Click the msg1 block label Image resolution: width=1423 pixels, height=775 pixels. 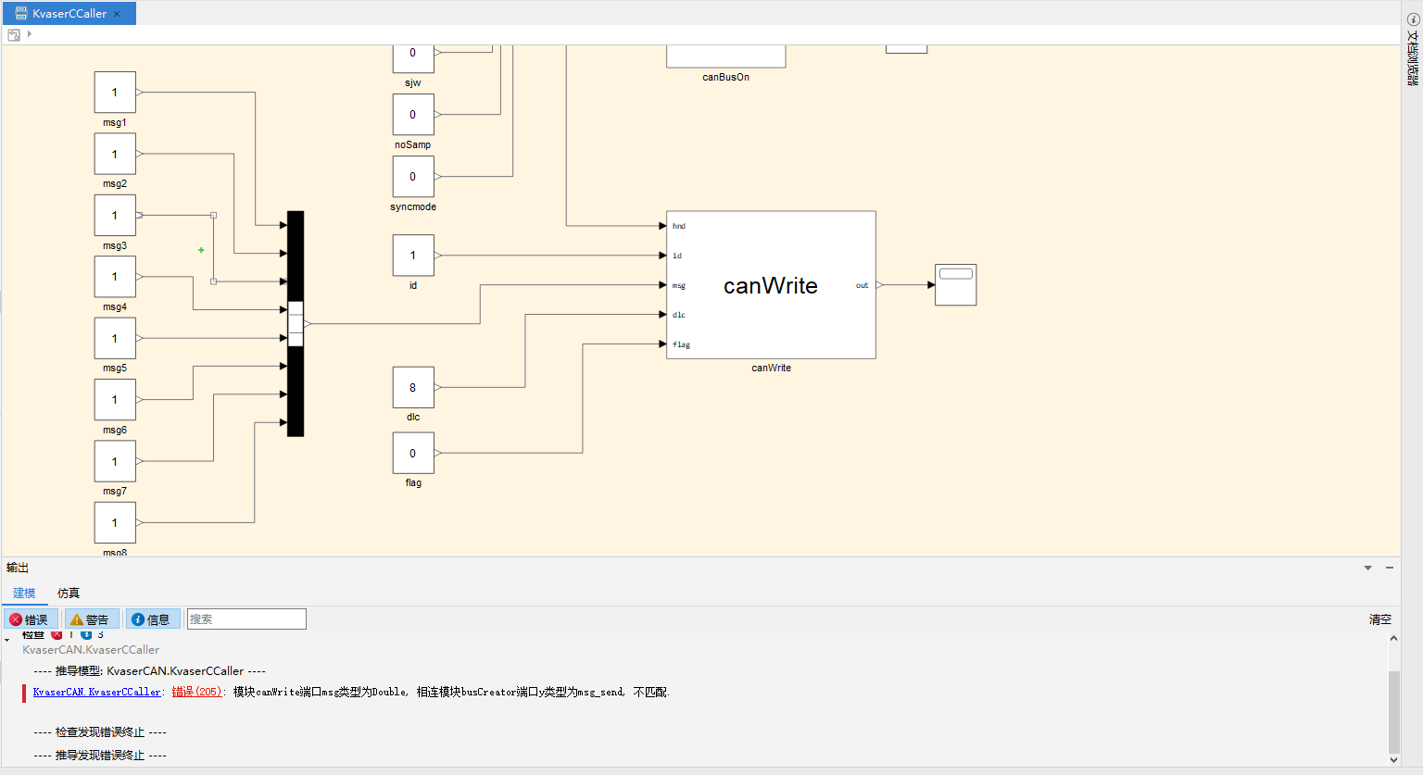(115, 122)
